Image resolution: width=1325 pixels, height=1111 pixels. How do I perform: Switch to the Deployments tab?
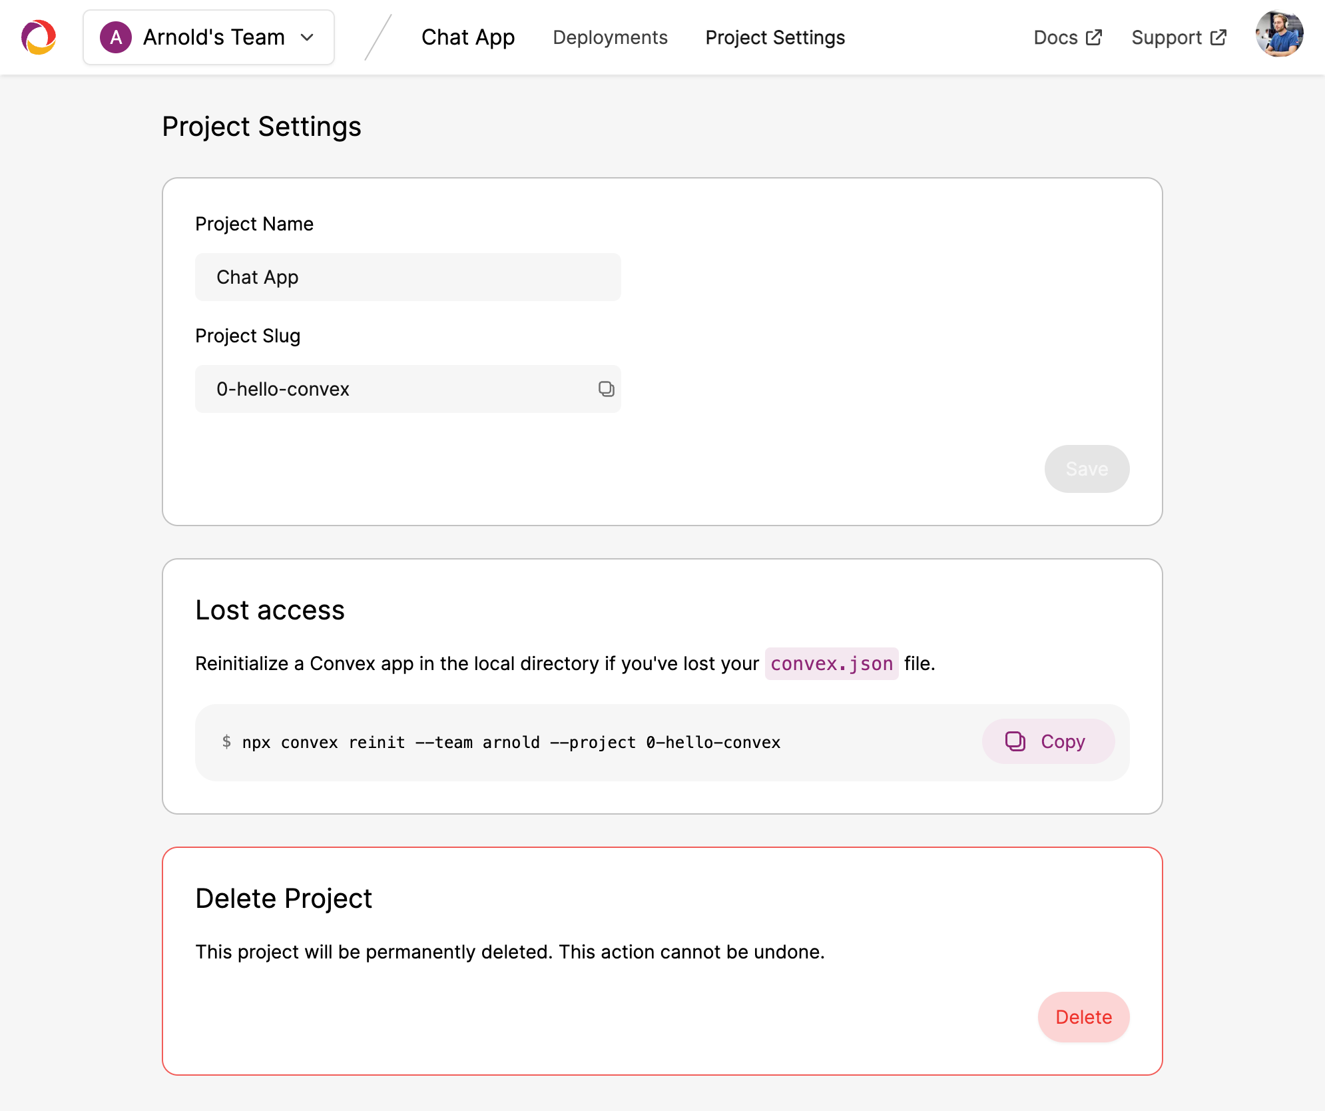pos(610,37)
